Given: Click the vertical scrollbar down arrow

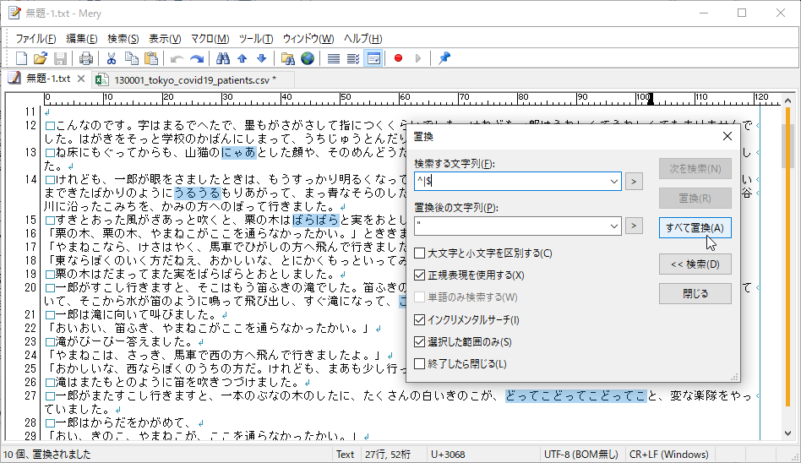Looking at the screenshot, I should pyautogui.click(x=787, y=434).
